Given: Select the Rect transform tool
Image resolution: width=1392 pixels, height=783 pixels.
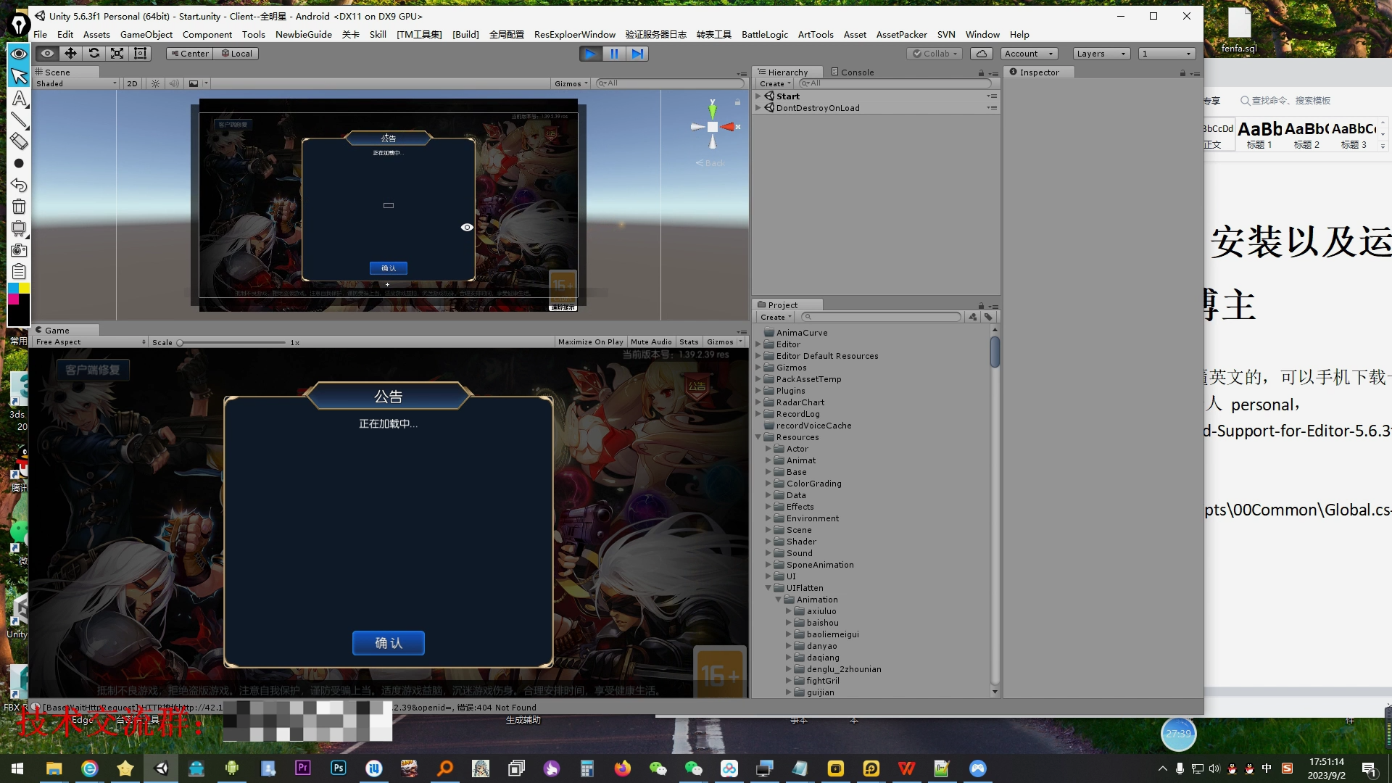Looking at the screenshot, I should (x=141, y=53).
